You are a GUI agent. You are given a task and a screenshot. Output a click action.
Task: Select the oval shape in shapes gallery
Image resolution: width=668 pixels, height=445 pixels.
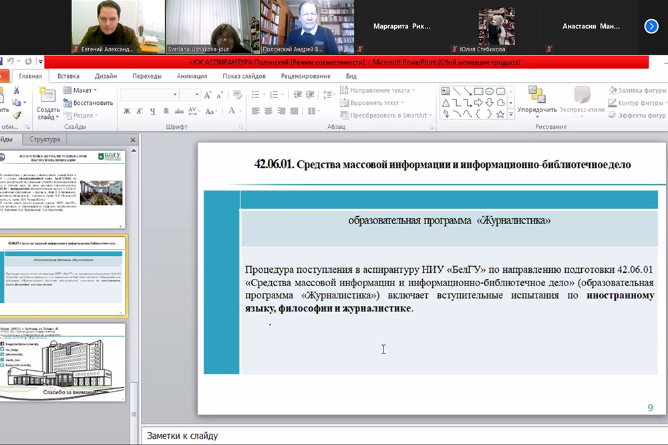[489, 91]
